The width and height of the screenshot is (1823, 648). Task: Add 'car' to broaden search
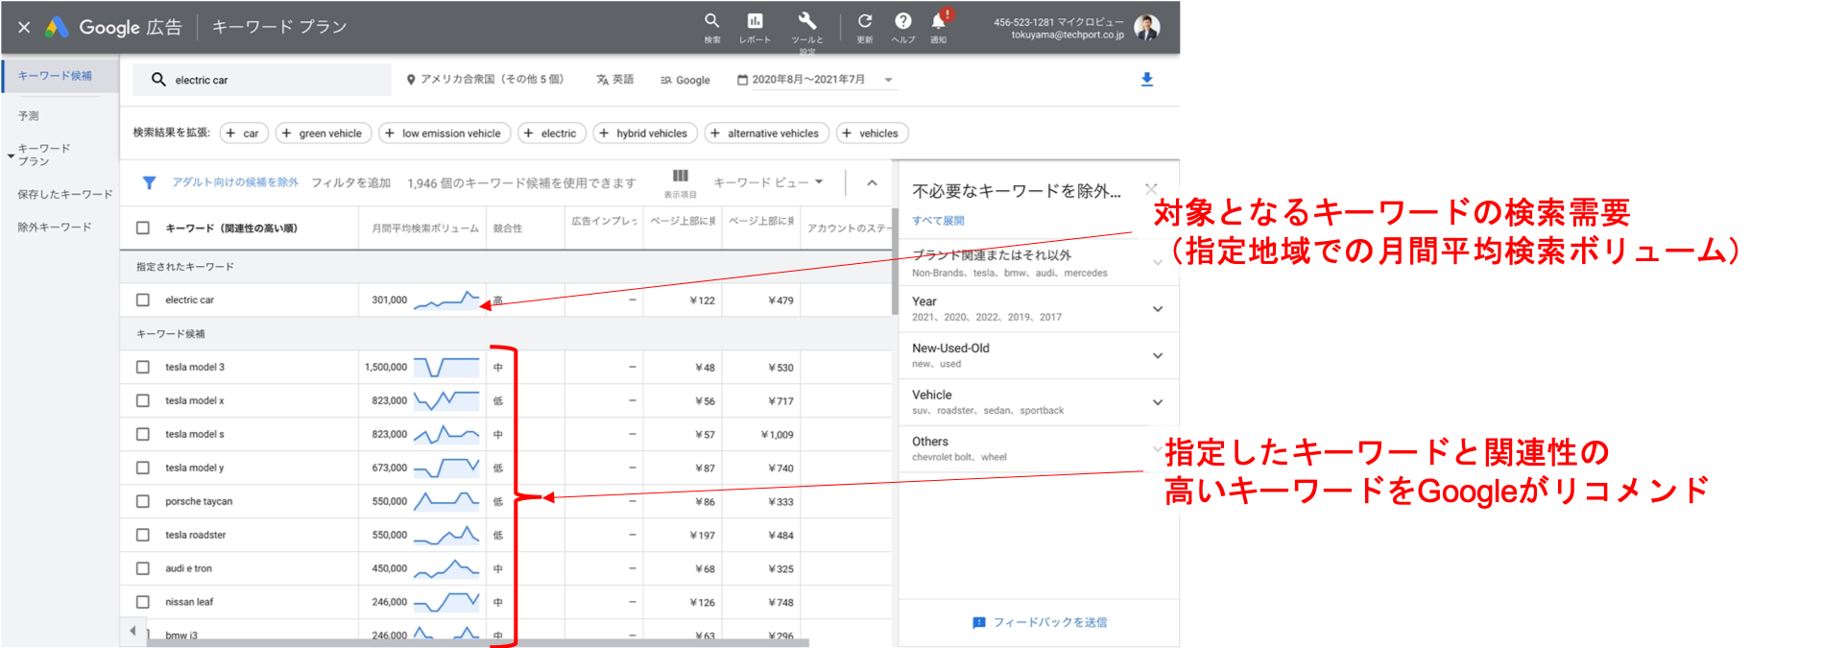pyautogui.click(x=242, y=133)
